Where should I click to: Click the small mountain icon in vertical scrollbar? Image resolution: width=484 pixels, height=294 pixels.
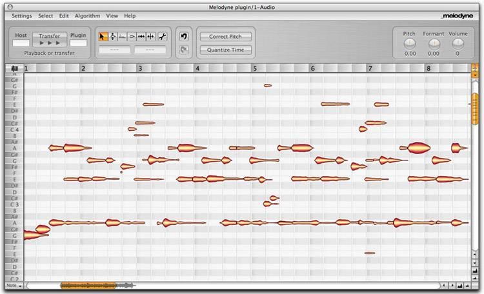pos(475,278)
